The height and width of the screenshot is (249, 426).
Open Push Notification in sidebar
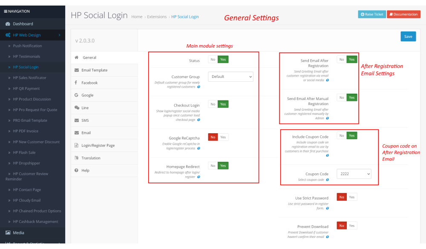(27, 46)
